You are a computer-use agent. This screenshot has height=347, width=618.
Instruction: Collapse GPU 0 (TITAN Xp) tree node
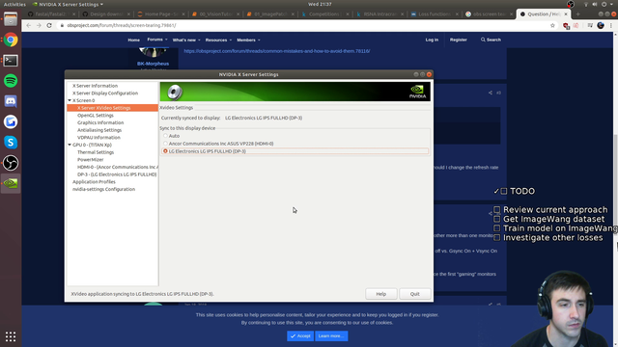[70, 145]
